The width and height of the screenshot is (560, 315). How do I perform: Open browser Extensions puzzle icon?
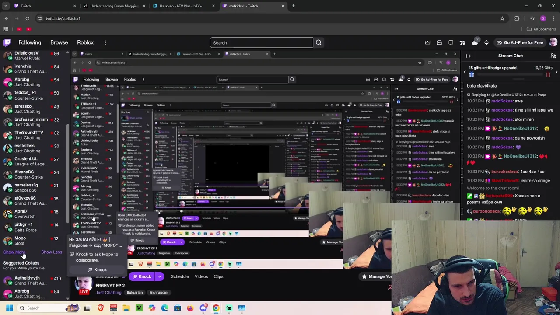pos(517,18)
